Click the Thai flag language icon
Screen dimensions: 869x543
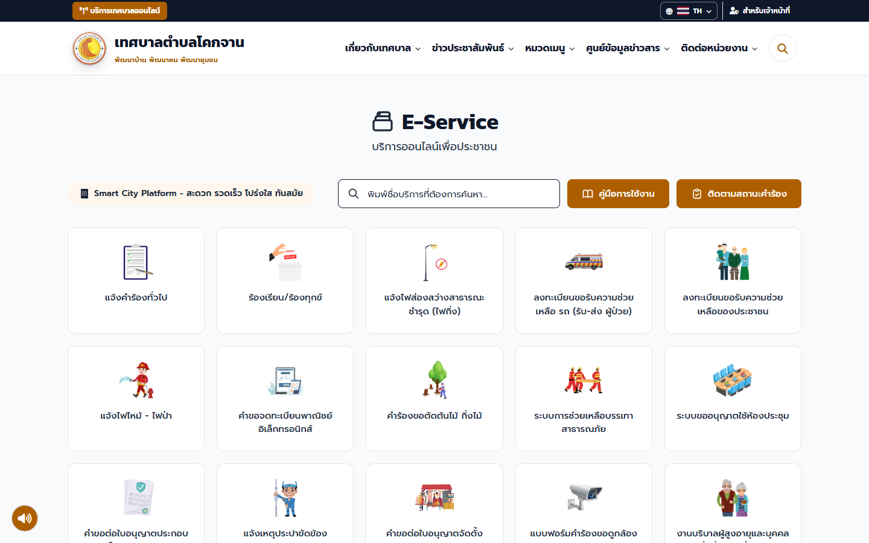pos(683,11)
